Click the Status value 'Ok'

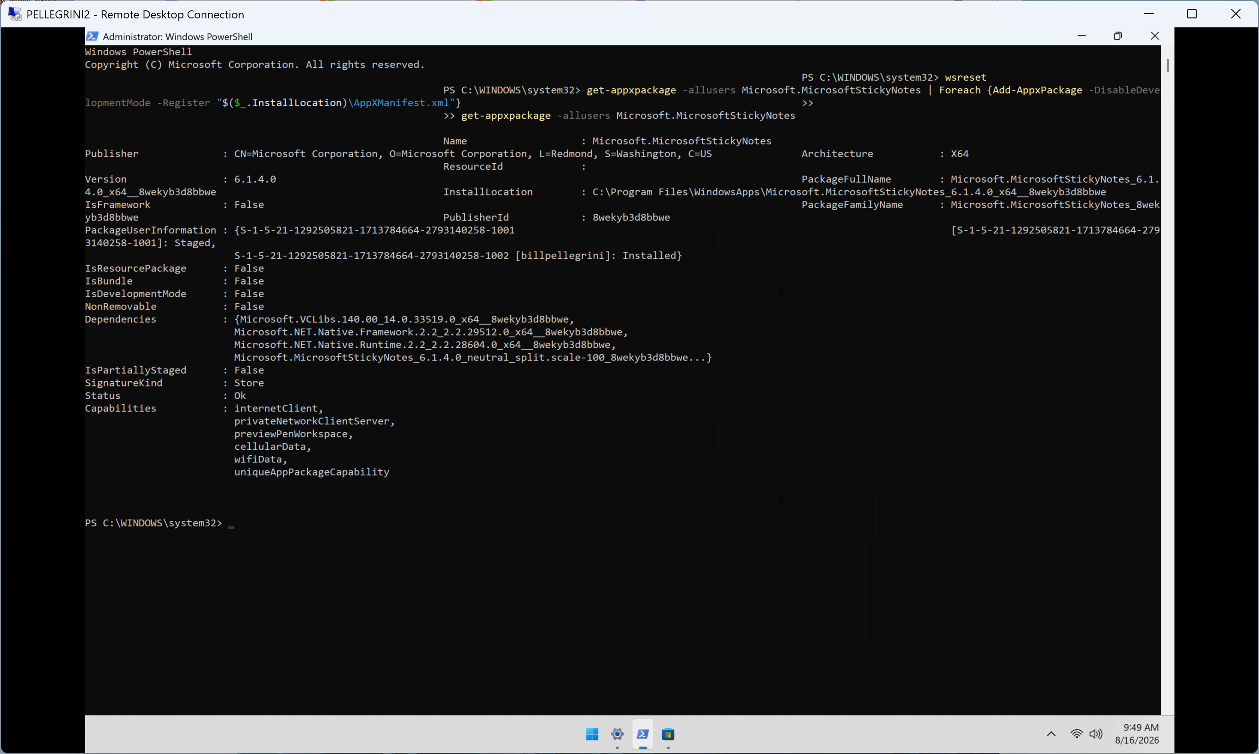click(240, 395)
